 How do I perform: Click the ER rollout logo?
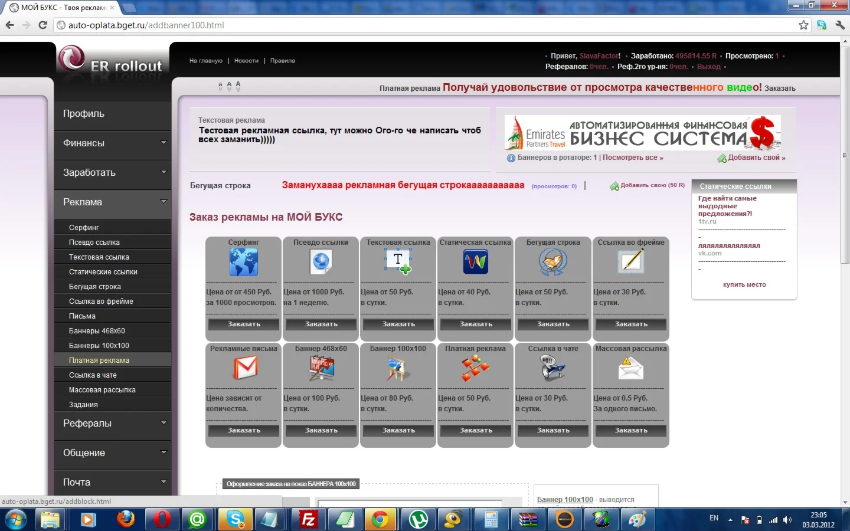[x=111, y=60]
